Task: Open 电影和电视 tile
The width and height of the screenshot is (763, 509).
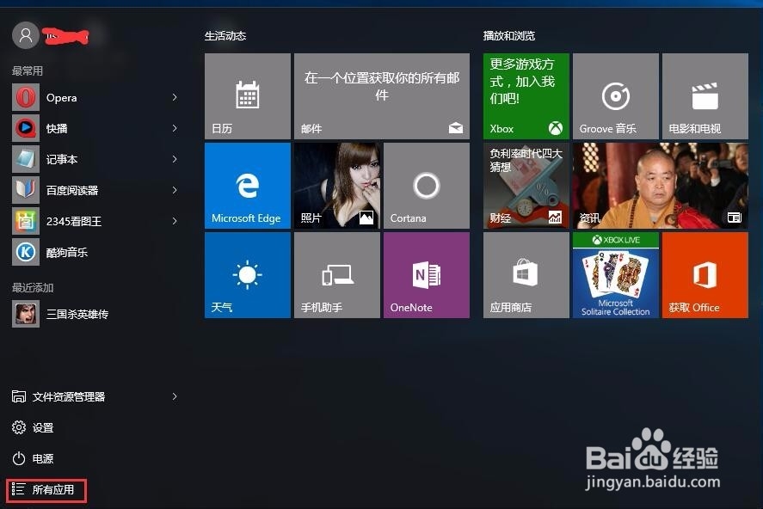Action: (705, 96)
